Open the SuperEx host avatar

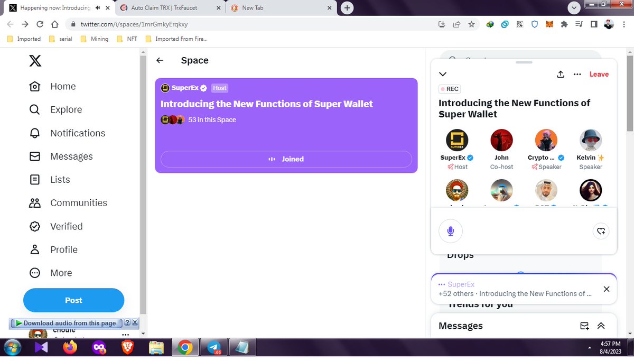(x=457, y=140)
